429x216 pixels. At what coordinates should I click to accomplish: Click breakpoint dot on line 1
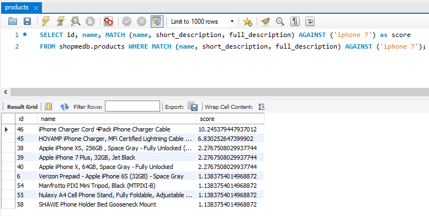click(x=25, y=34)
